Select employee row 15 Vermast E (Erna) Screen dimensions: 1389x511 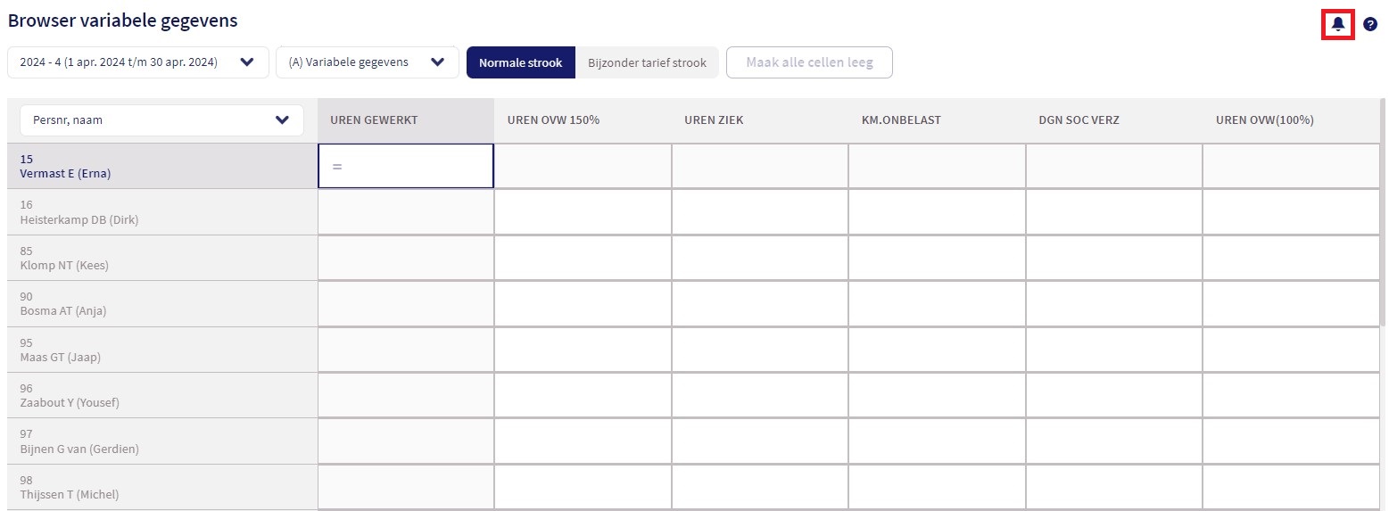click(x=162, y=166)
